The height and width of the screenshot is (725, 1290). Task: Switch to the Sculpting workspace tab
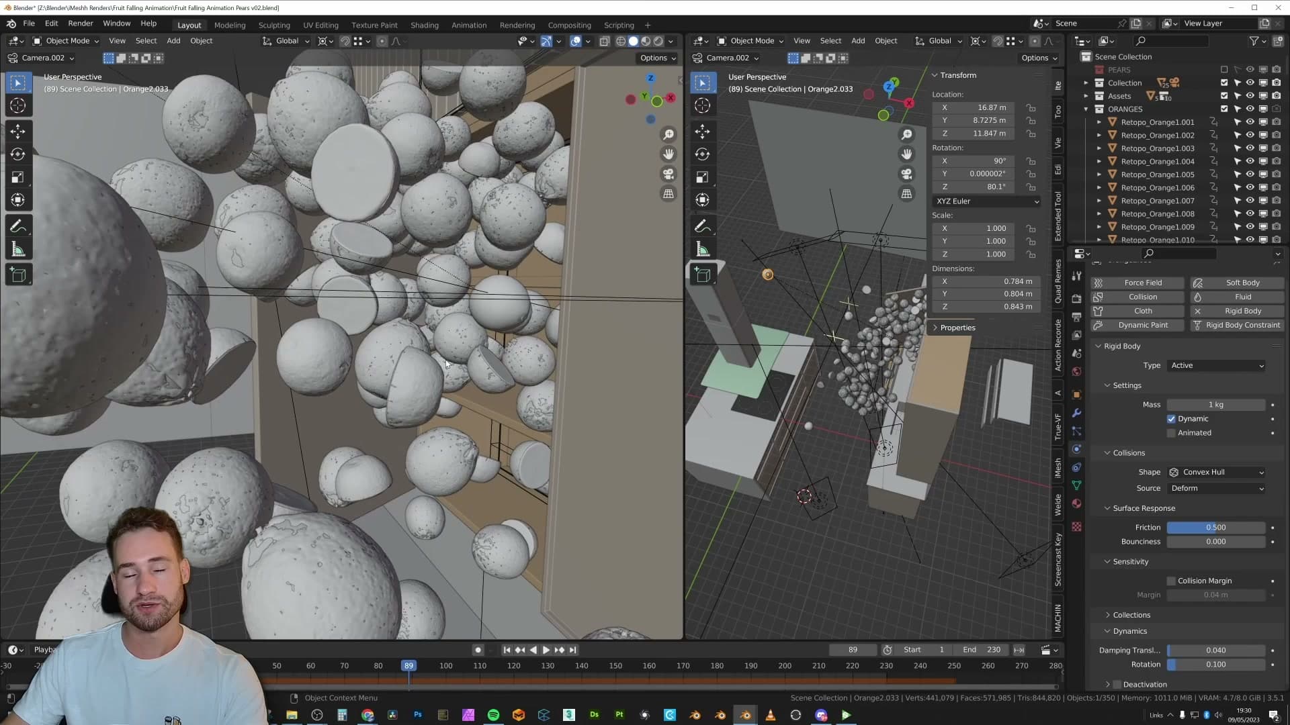coord(274,26)
